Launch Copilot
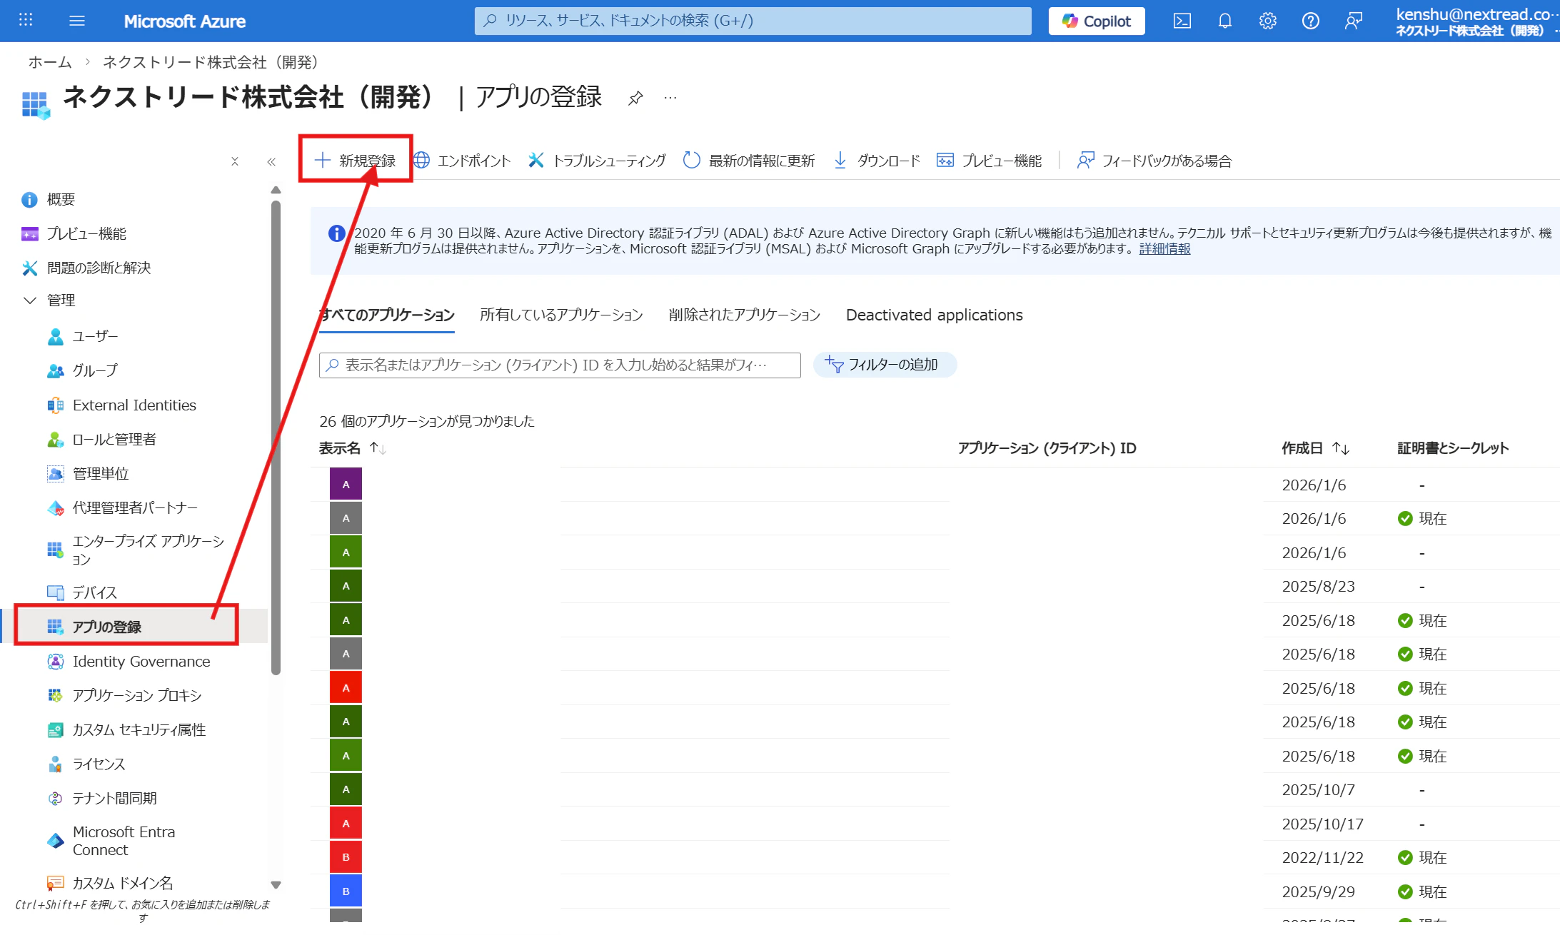Screen dimensions: 1560x935 coord(1096,21)
